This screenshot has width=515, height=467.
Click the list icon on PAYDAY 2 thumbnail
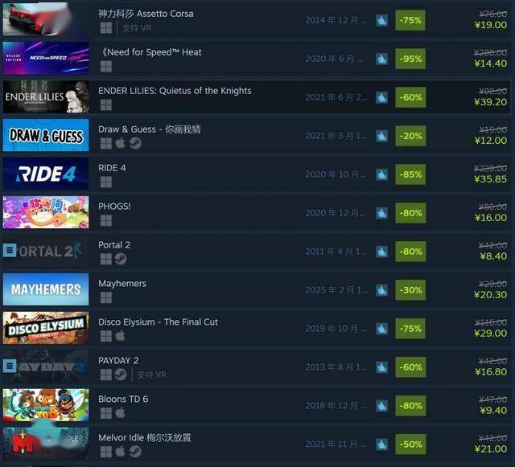point(10,366)
